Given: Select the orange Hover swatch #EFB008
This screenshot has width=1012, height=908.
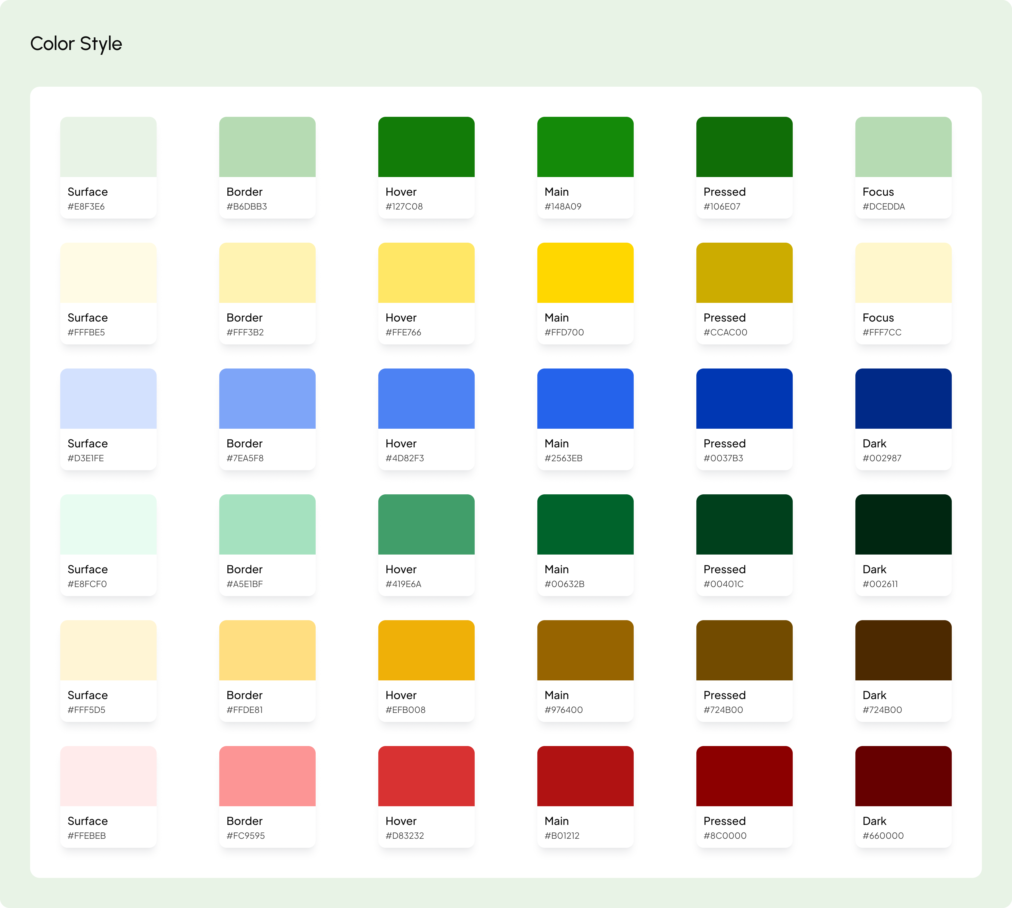Looking at the screenshot, I should point(426,650).
